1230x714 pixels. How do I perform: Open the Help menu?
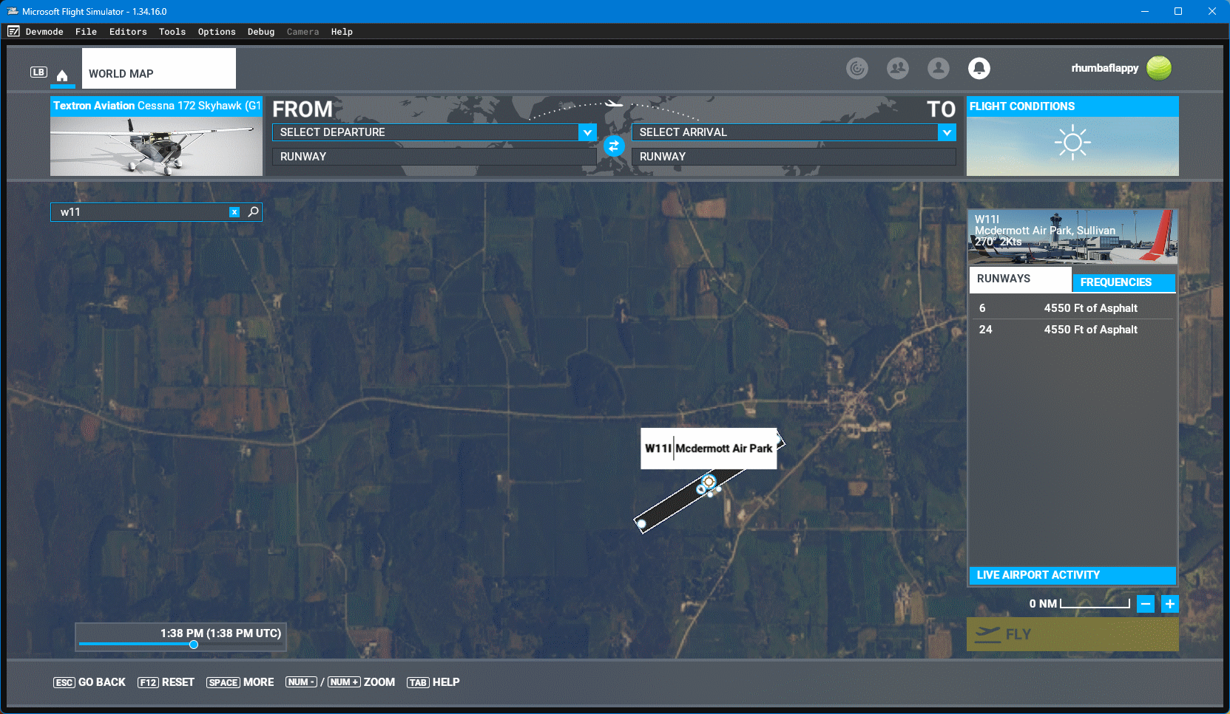[x=342, y=32]
